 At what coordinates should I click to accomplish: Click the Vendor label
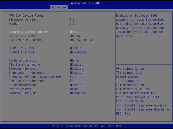pyautogui.click(x=15, y=24)
